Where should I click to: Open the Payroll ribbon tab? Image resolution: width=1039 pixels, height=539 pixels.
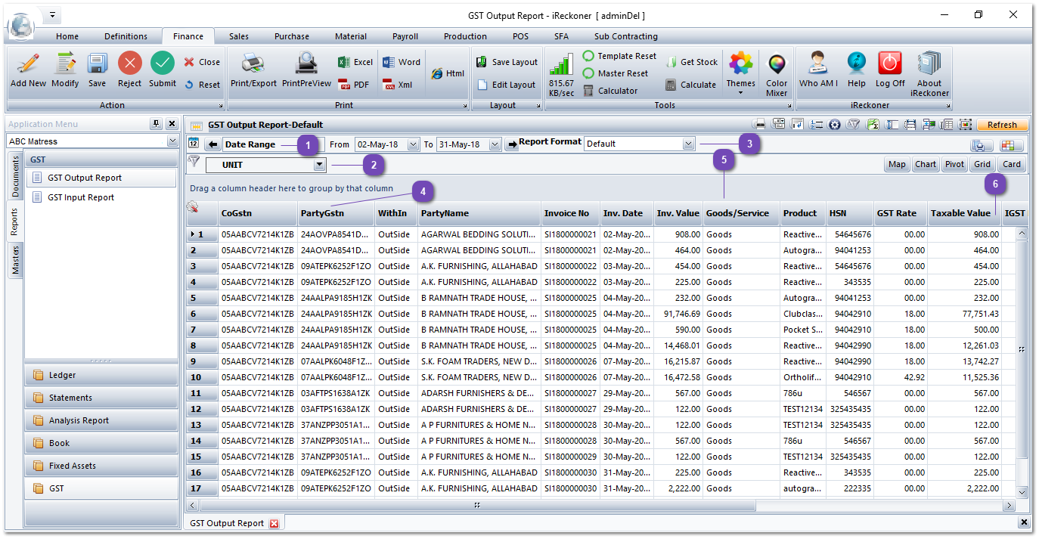tap(405, 36)
